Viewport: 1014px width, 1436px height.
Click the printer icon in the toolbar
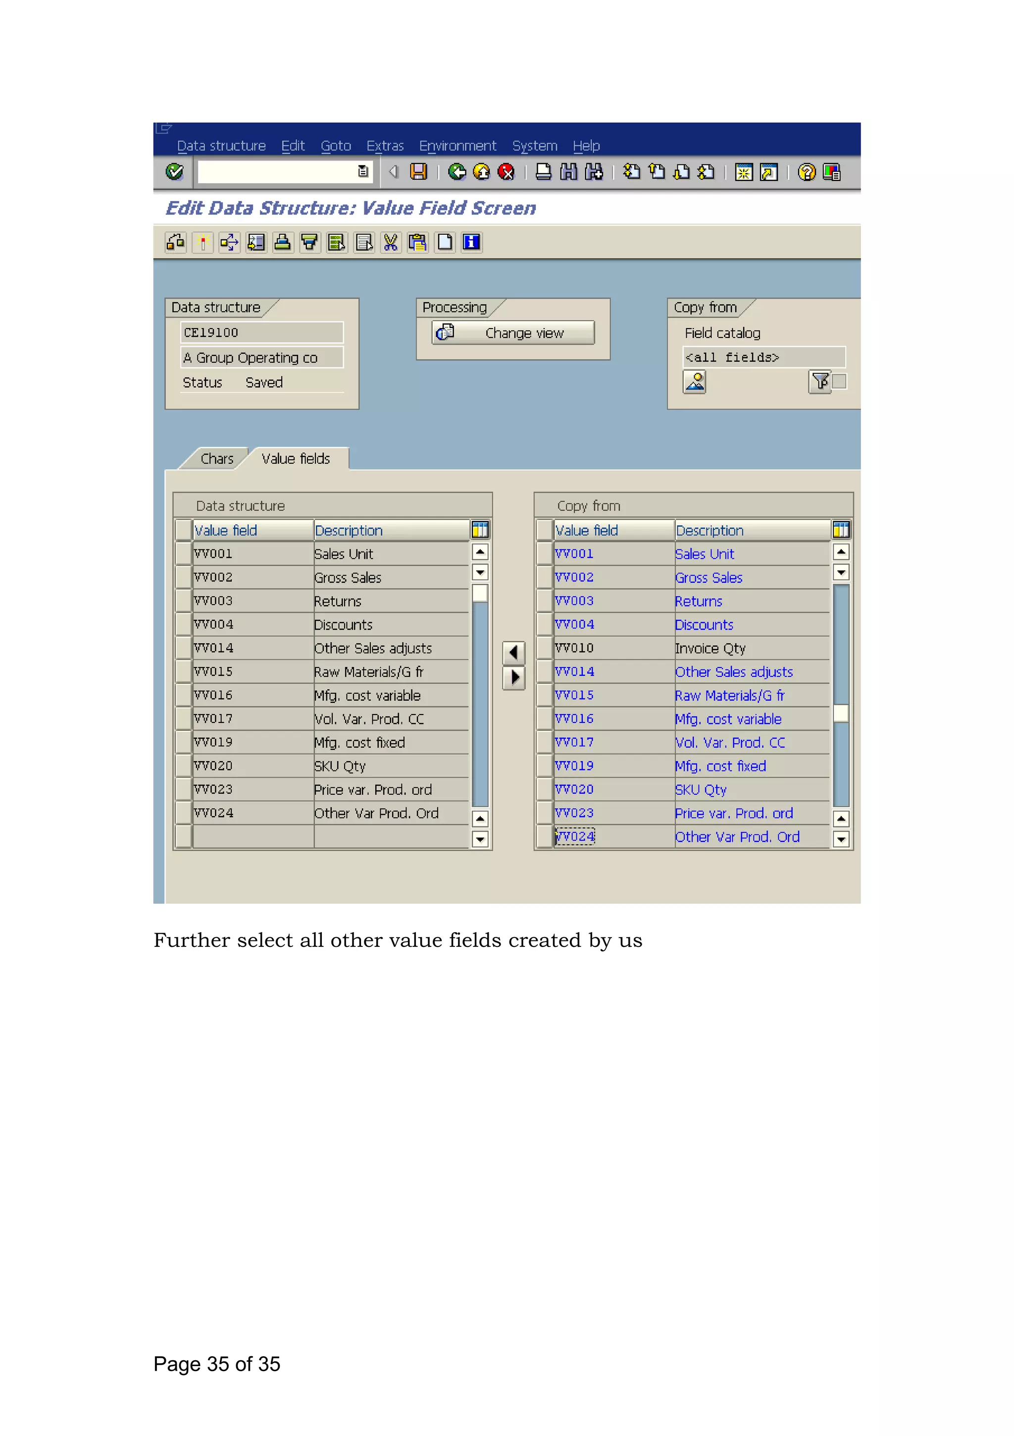tap(544, 171)
